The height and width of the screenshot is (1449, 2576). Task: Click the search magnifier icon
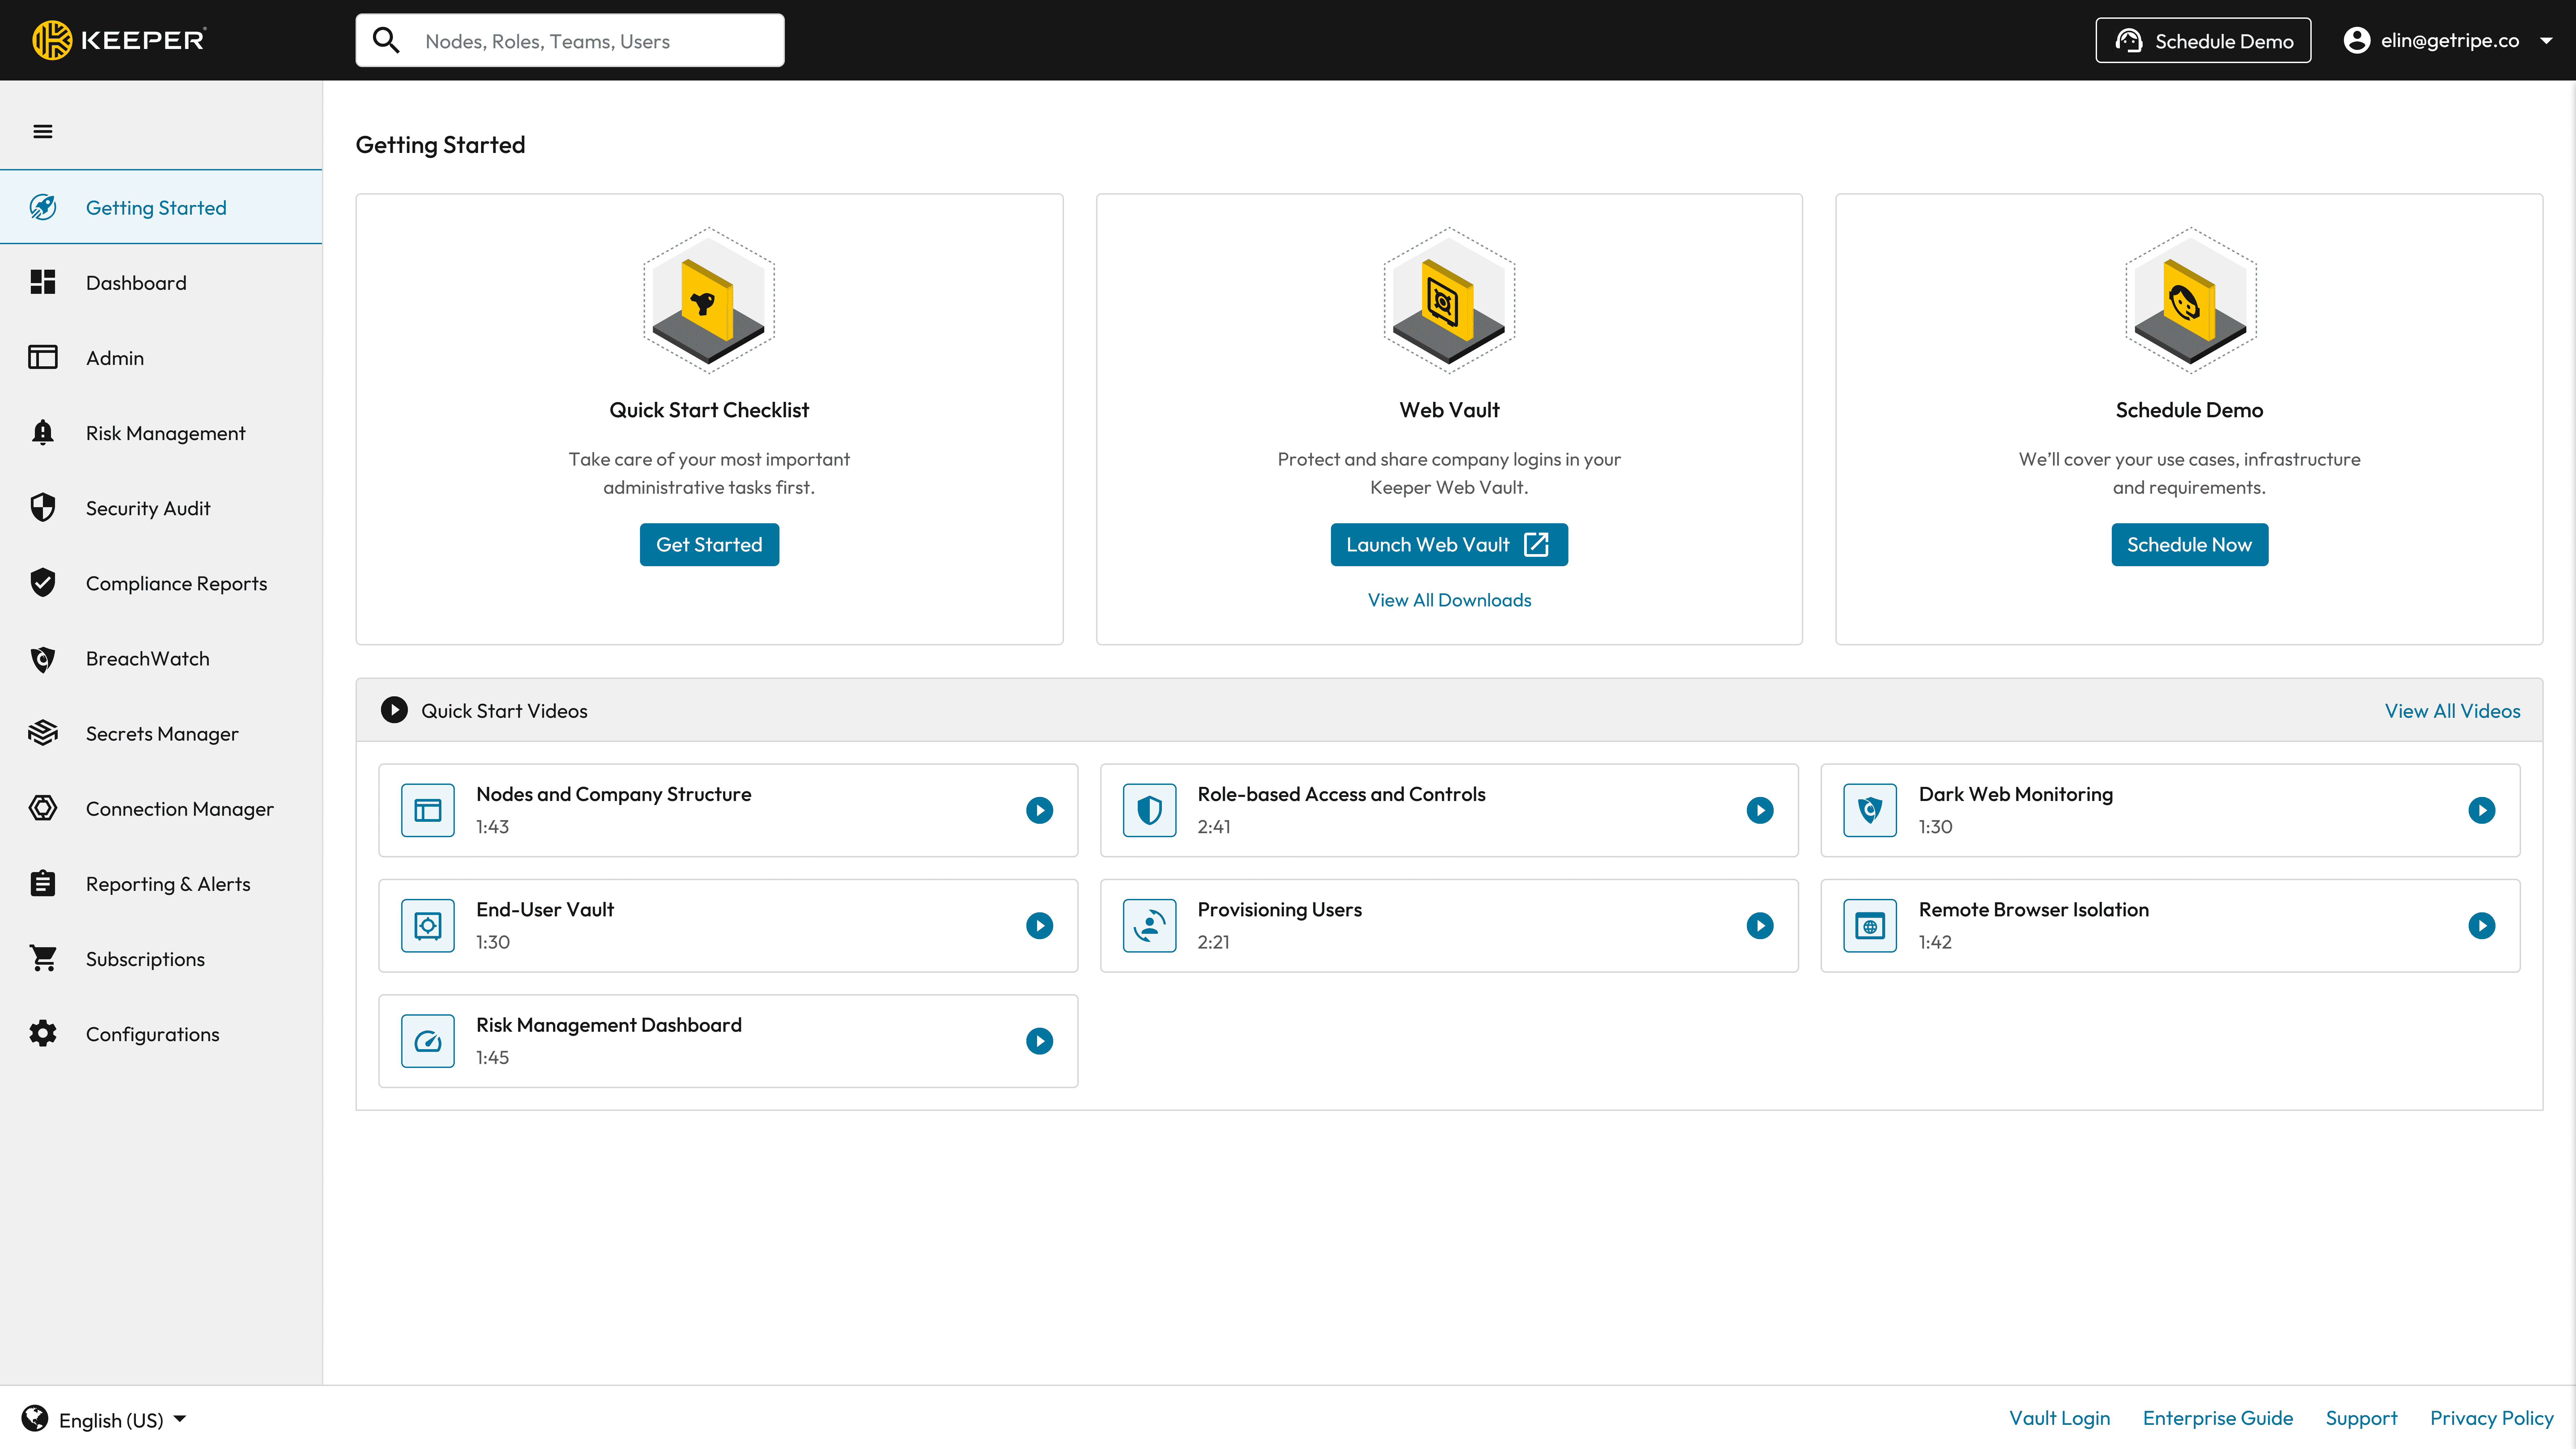[x=386, y=40]
